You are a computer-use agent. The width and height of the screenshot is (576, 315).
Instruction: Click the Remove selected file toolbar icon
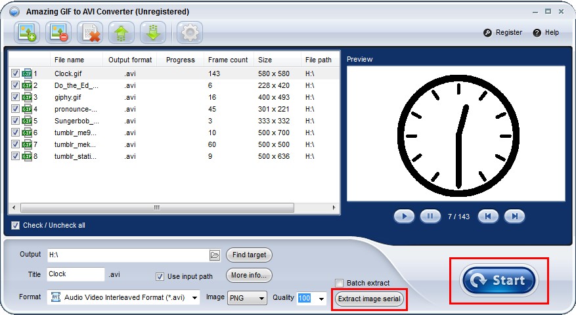[58, 33]
